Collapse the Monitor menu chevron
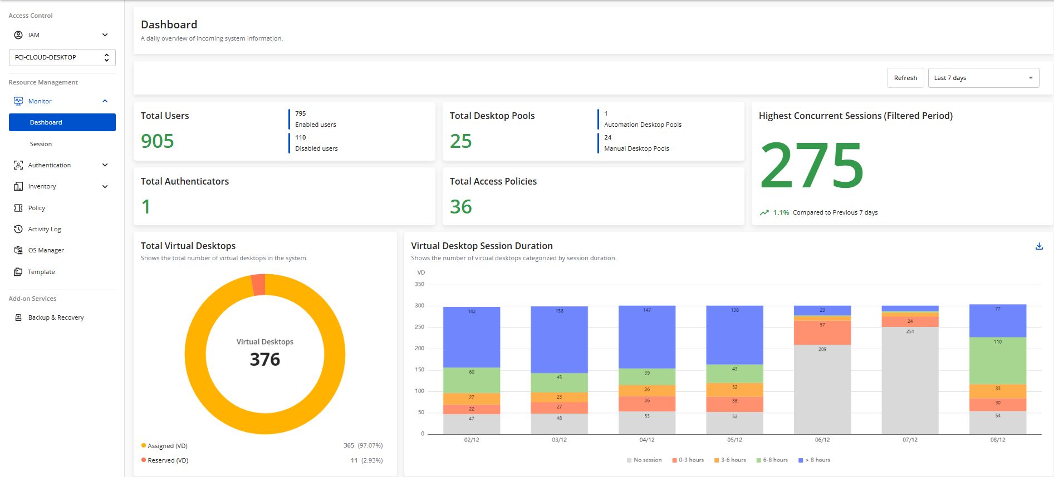 [105, 101]
